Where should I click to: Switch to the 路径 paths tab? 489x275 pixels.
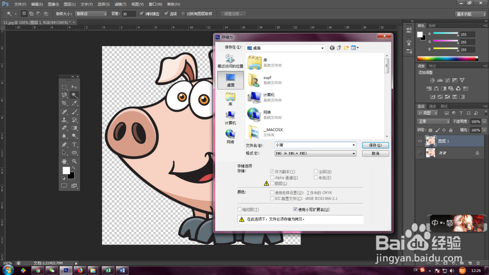tap(444, 106)
